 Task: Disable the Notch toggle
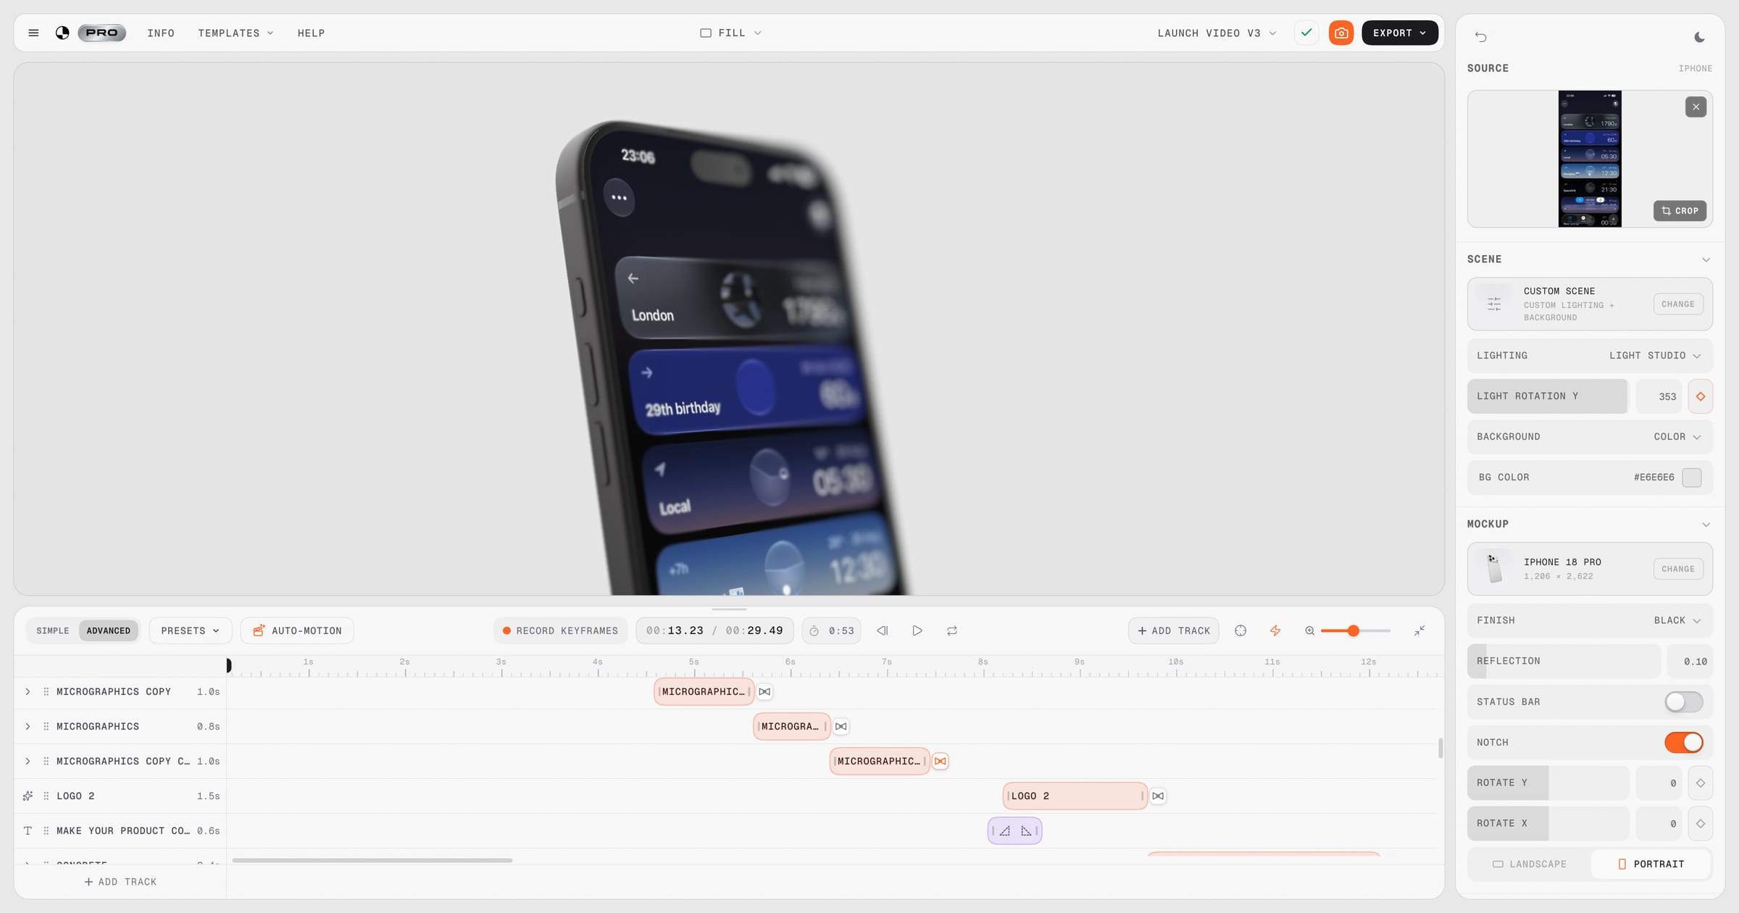coord(1683,742)
